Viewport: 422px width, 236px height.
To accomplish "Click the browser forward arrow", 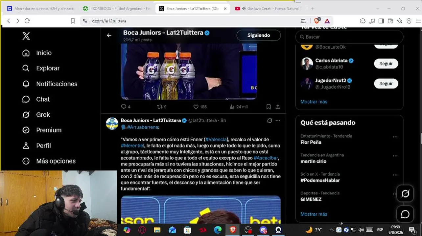I will (18, 21).
